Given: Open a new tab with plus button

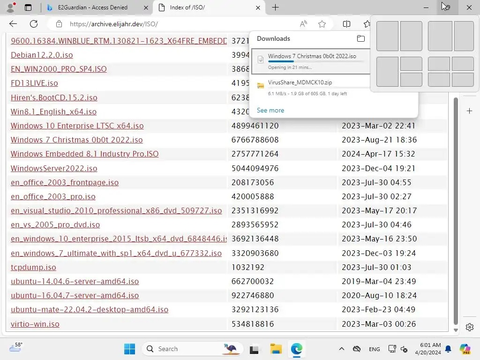Looking at the screenshot, I should pos(275,7).
